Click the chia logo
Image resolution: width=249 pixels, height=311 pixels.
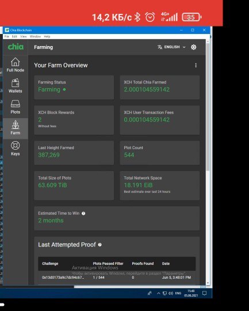pyautogui.click(x=16, y=47)
